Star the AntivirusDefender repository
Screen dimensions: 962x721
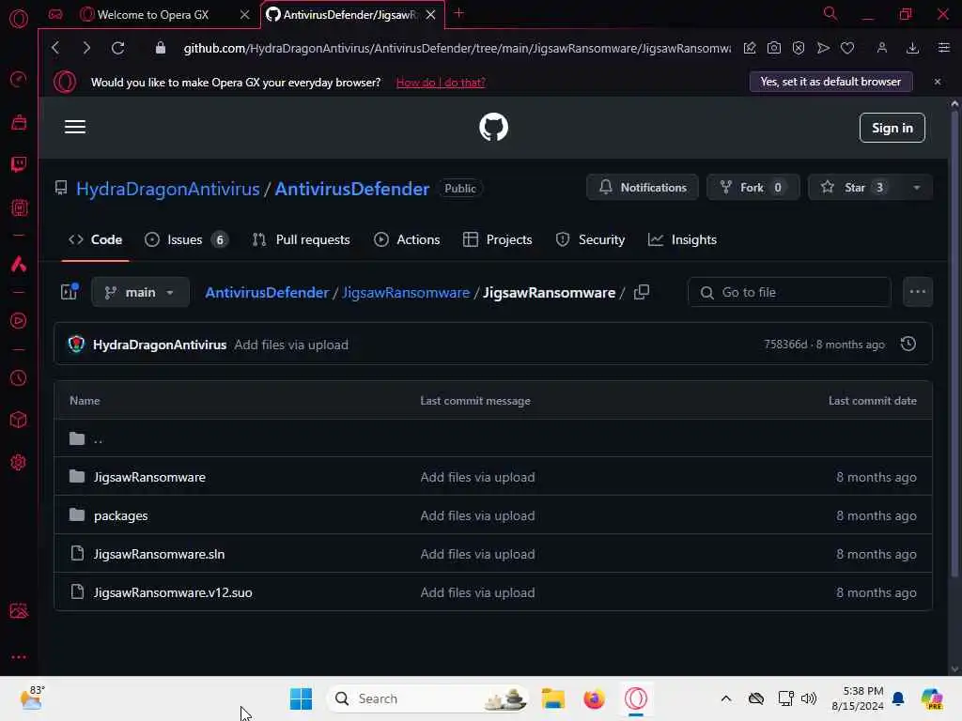[x=854, y=188]
